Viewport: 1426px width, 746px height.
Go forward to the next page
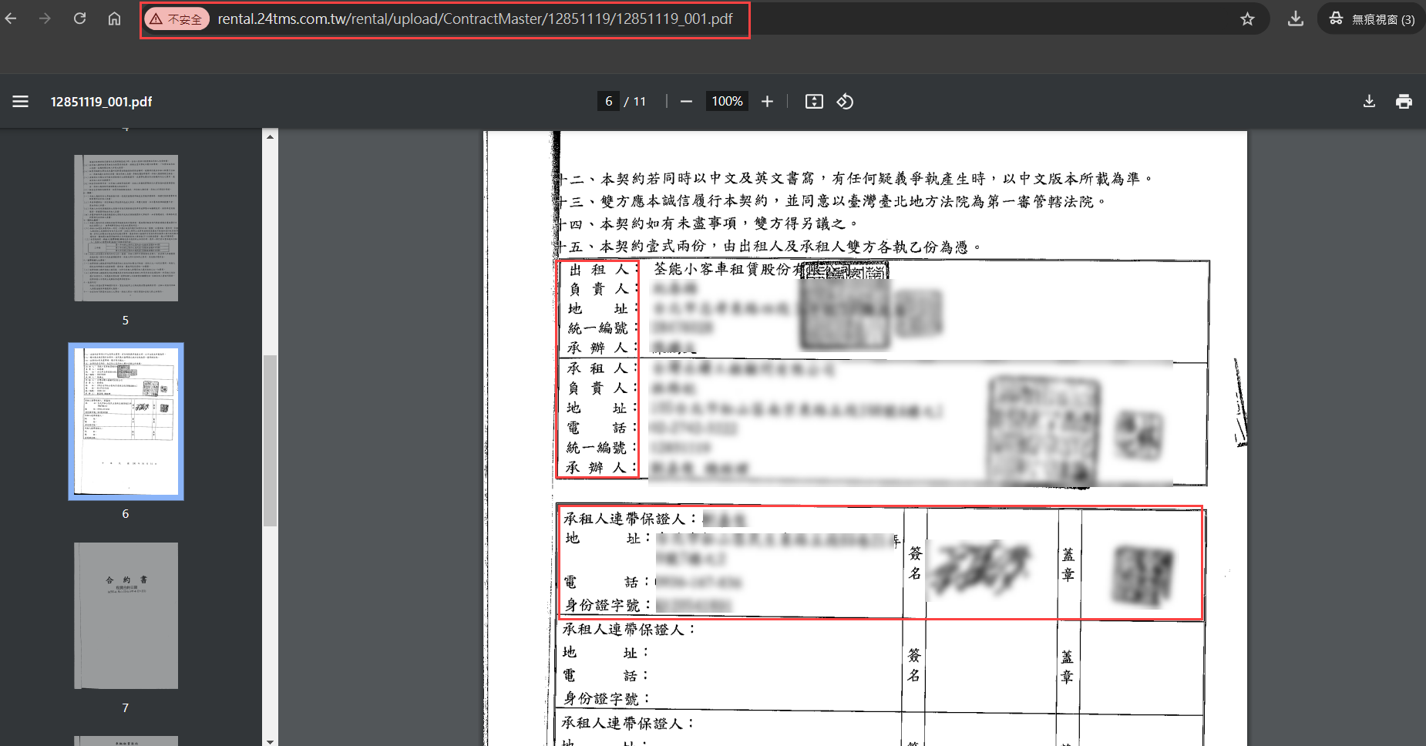pos(45,18)
